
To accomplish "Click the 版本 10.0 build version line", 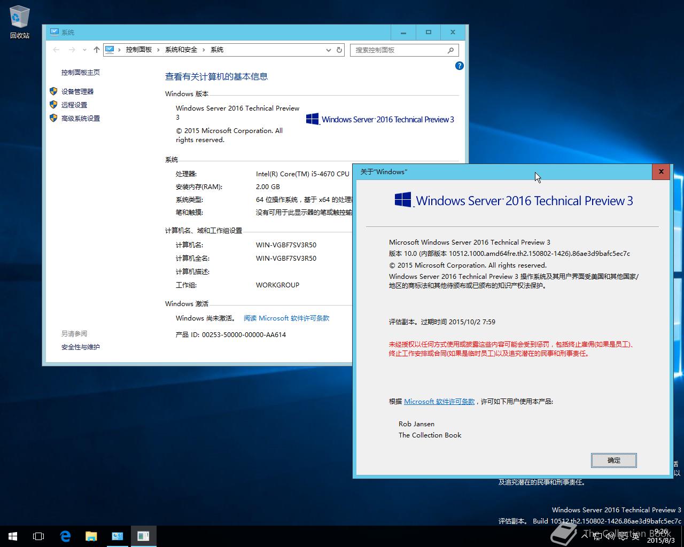I will coord(509,253).
